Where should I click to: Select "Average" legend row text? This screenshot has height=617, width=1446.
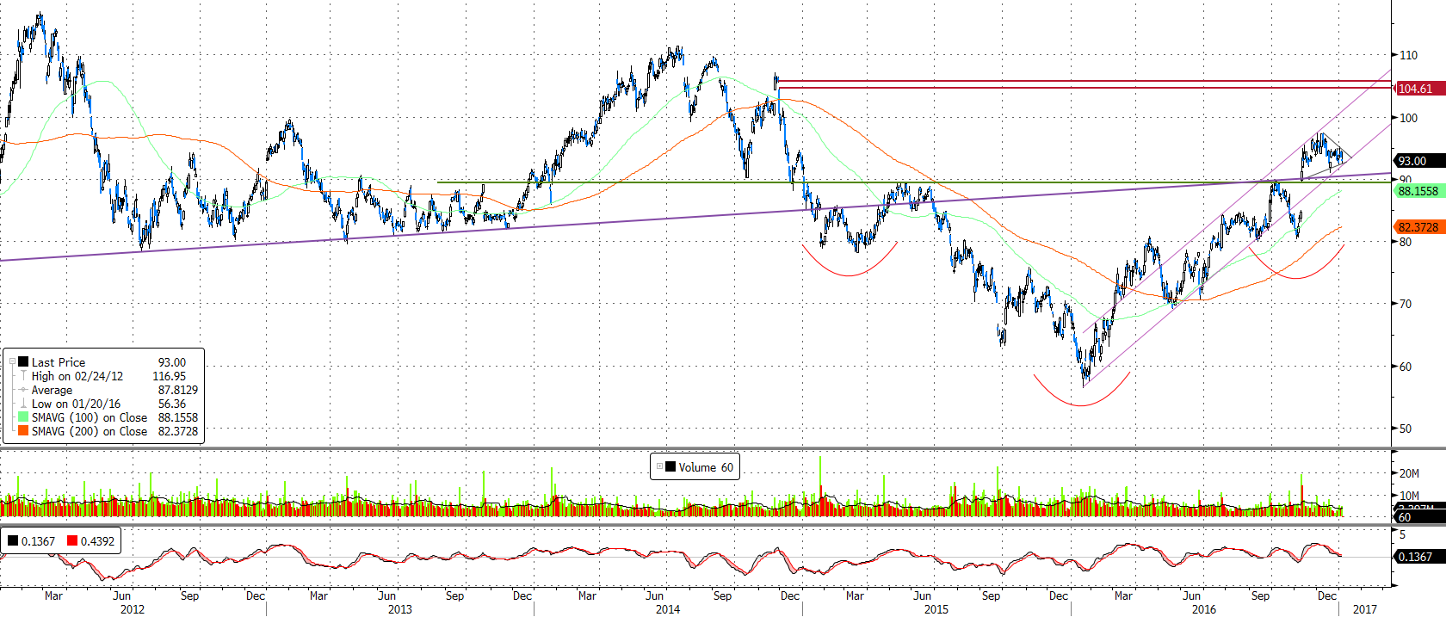pyautogui.click(x=52, y=390)
